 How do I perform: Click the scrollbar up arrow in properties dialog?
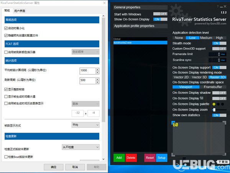click(103, 16)
